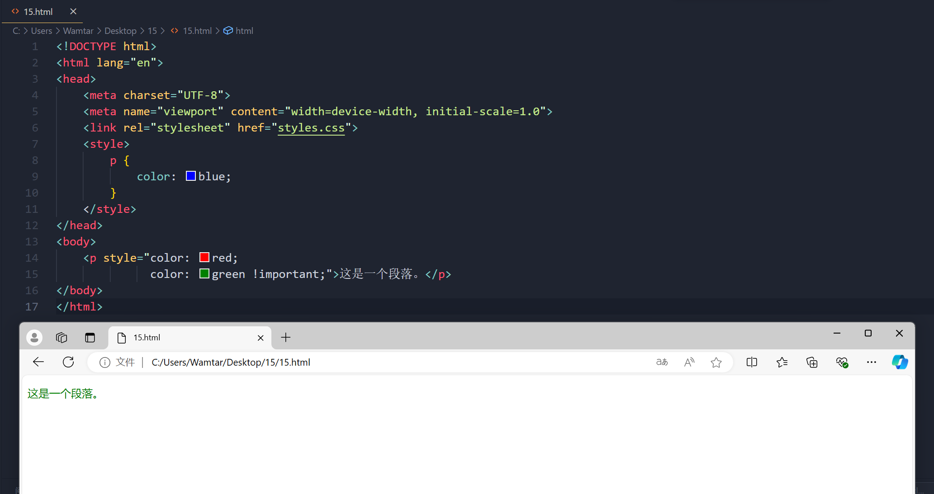
Task: Open the Collections icon
Action: [x=812, y=362]
